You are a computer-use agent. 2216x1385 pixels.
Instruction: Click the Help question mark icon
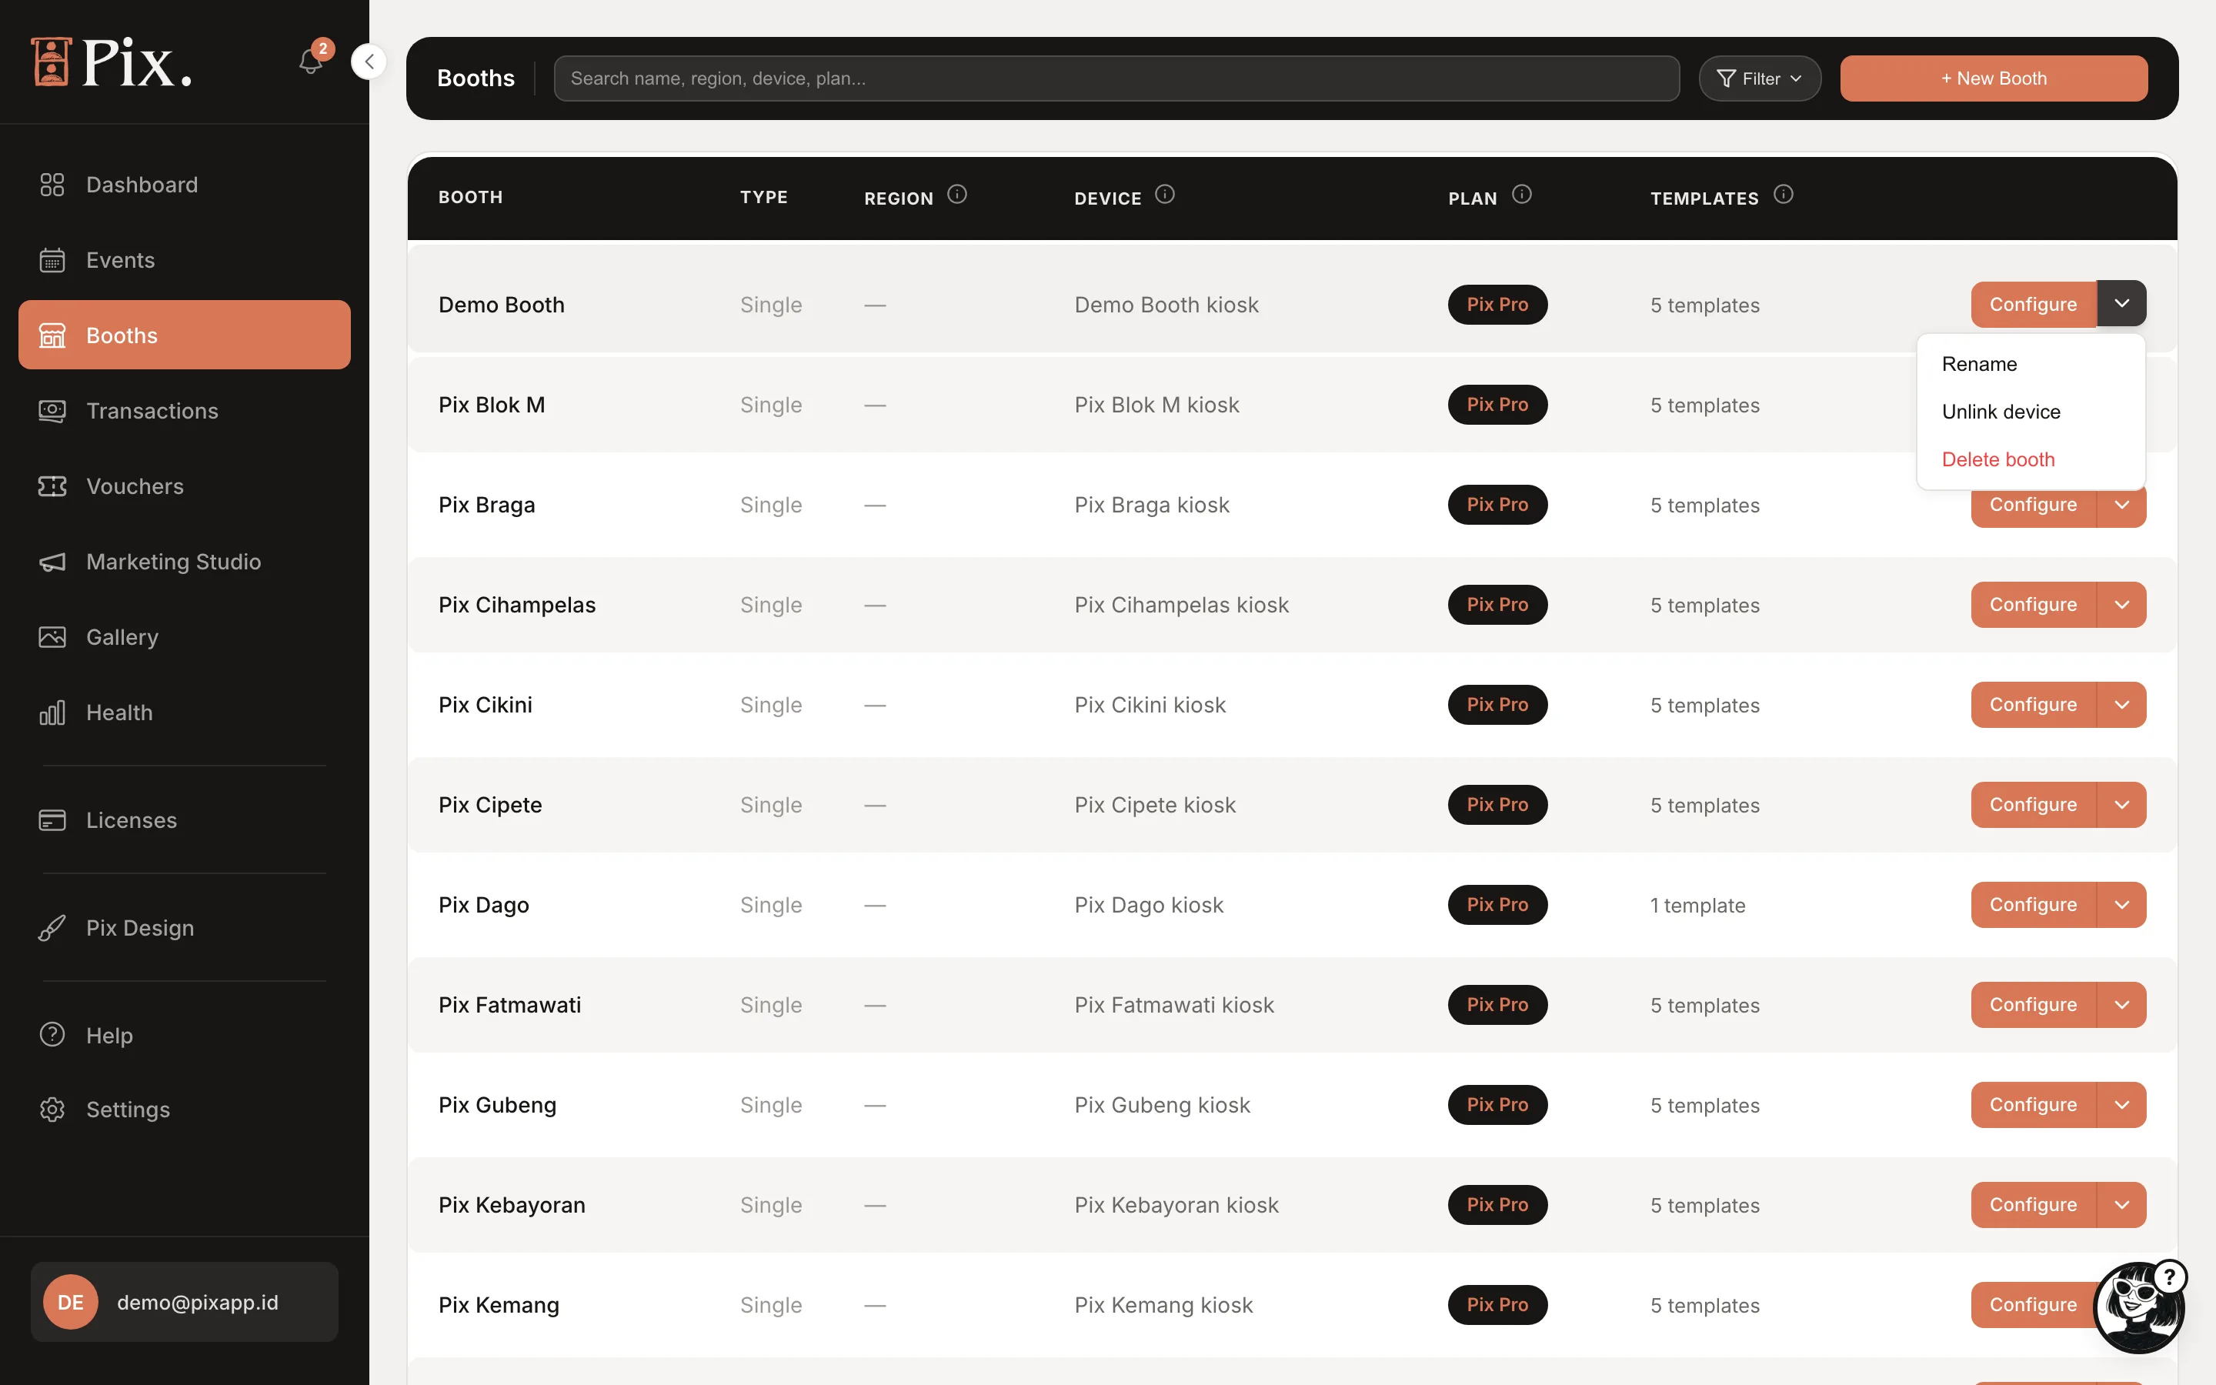pyautogui.click(x=52, y=1034)
